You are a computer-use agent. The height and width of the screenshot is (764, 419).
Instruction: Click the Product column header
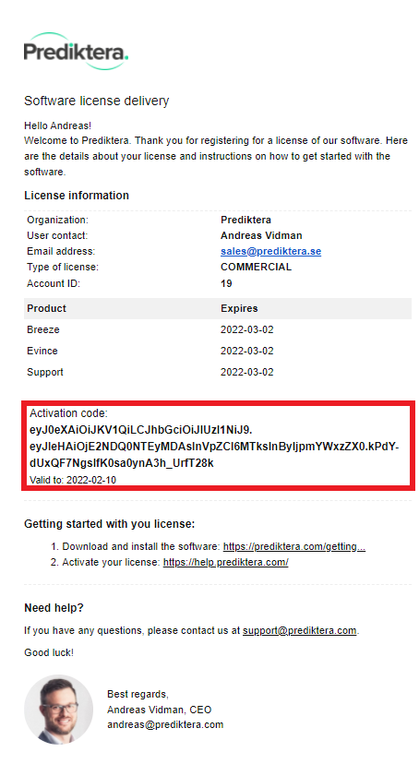(46, 308)
